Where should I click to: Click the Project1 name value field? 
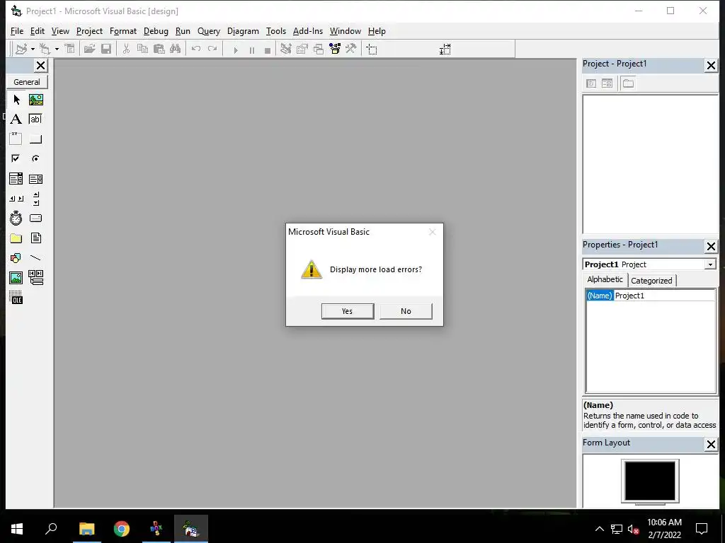pos(664,296)
